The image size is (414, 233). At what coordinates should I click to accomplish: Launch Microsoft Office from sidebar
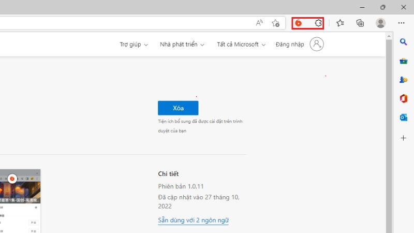pyautogui.click(x=403, y=98)
